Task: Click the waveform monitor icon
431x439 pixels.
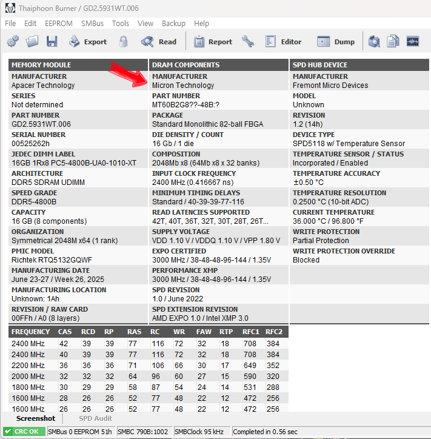Action: [413, 41]
